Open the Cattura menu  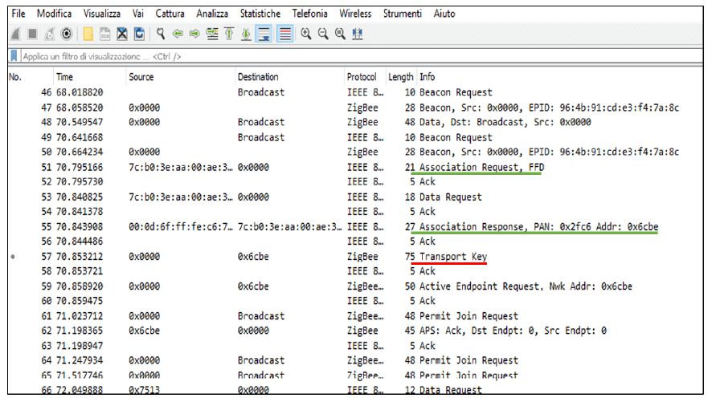pyautogui.click(x=170, y=14)
